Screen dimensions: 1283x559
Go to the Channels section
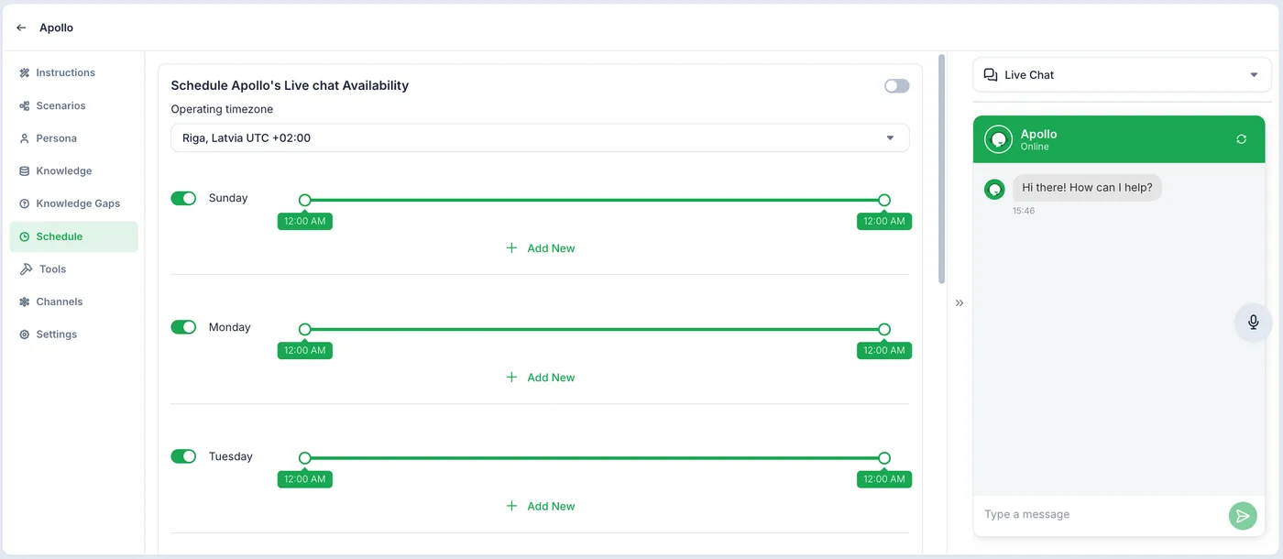pos(74,301)
